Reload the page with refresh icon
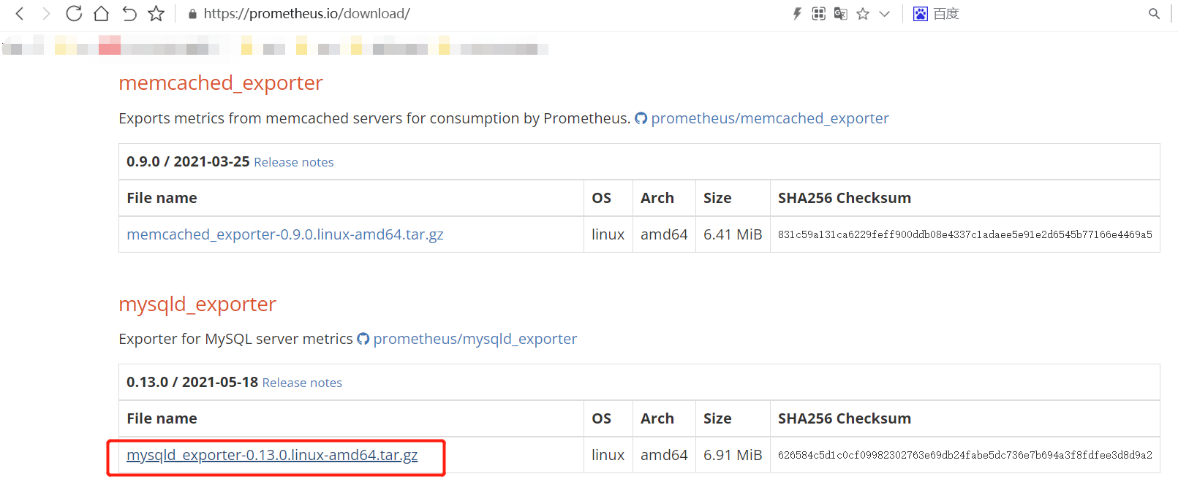 (x=74, y=13)
